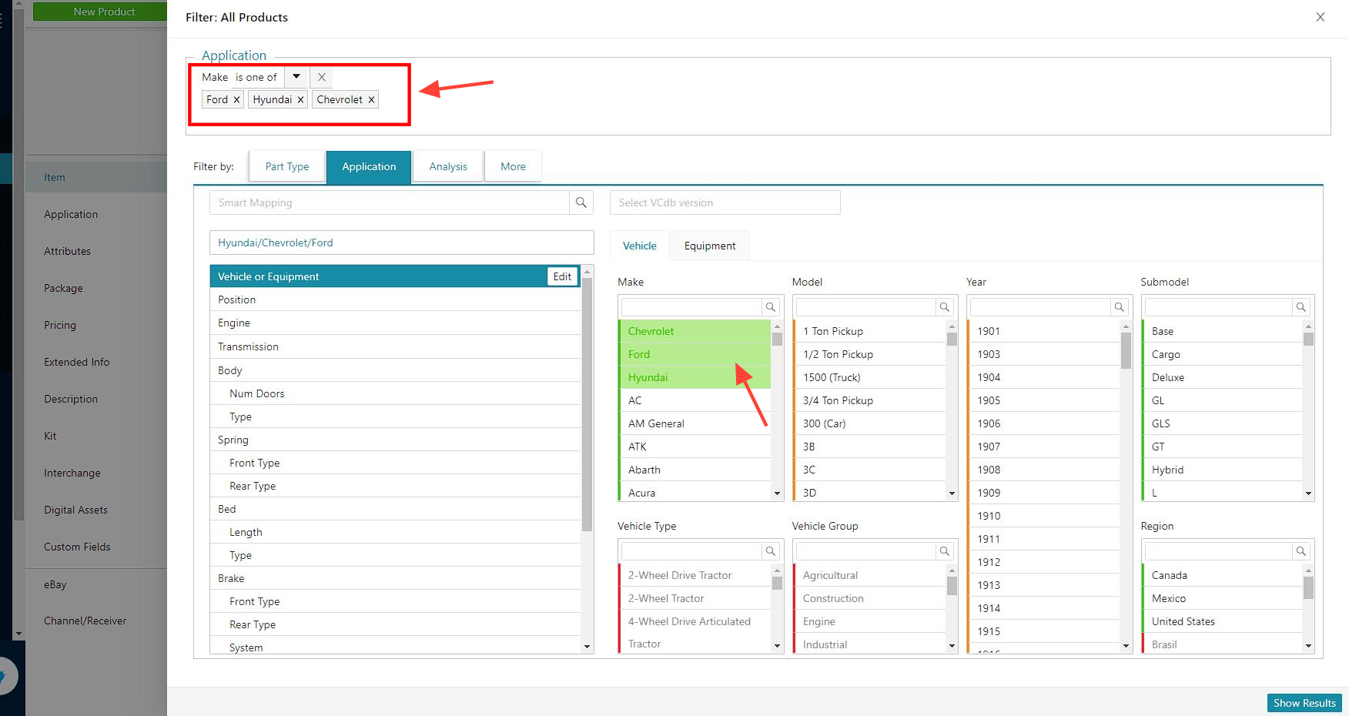The height and width of the screenshot is (716, 1349).
Task: Type in the Make list search box
Action: coord(691,307)
